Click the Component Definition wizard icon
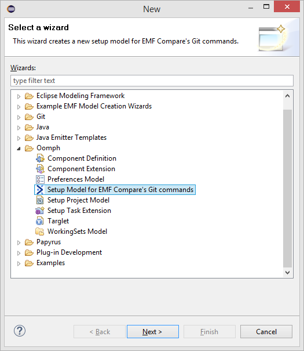Image resolution: width=304 pixels, height=351 pixels. coord(40,158)
